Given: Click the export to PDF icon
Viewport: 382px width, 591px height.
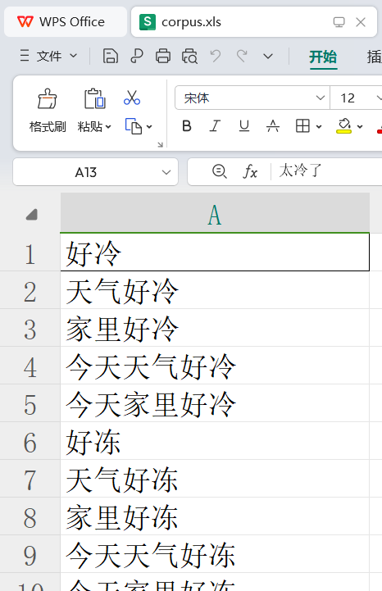Looking at the screenshot, I should [137, 57].
